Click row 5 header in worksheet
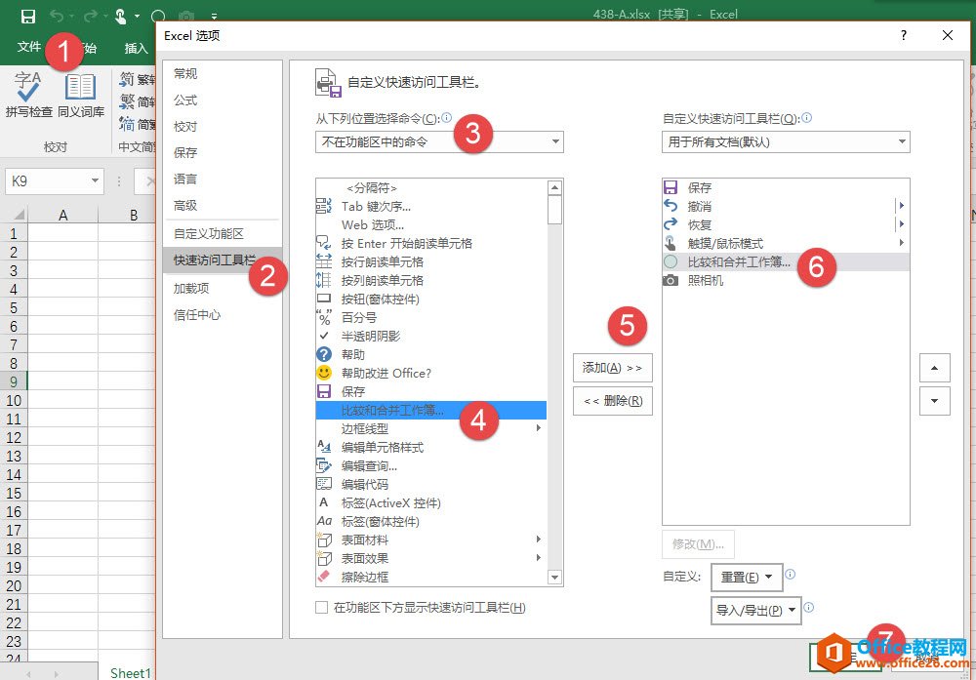976x680 pixels. click(14, 307)
